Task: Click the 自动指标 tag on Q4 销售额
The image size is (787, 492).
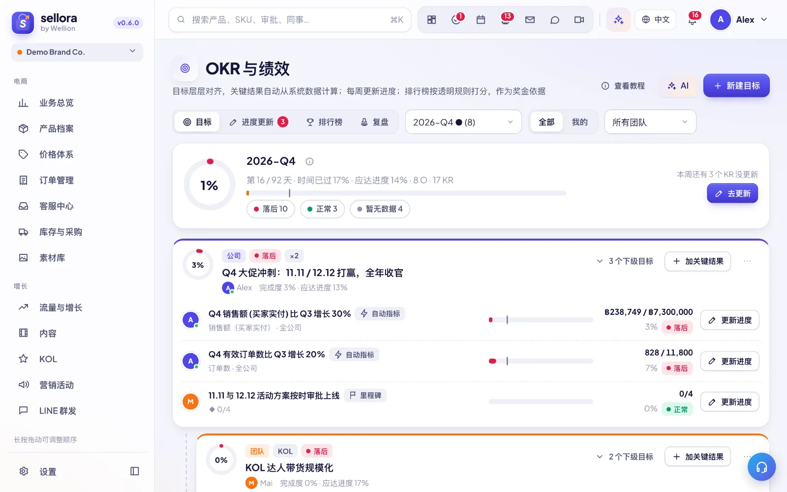Action: 380,314
